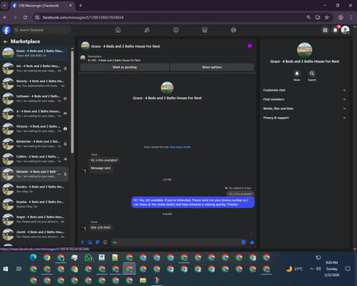The height and width of the screenshot is (286, 357).
Task: Open the Caitlen conversation
Action: click(35, 159)
